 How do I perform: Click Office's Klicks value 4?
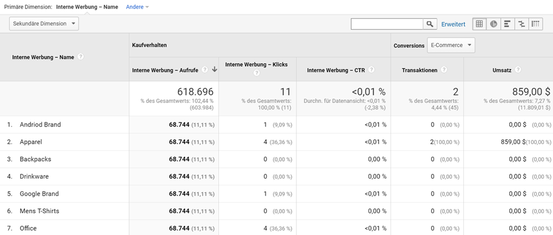pyautogui.click(x=266, y=228)
